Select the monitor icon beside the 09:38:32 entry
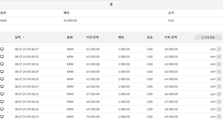Image resolution: width=223 pixels, height=120 pixels. click(x=2, y=64)
